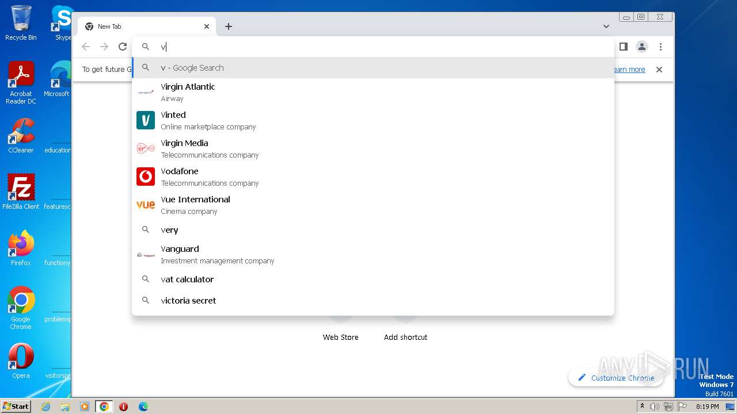Select Vinted suggestion

(373, 120)
